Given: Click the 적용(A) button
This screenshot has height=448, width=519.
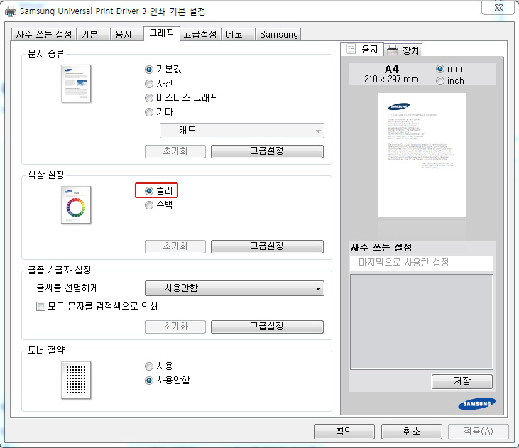Looking at the screenshot, I should (x=479, y=432).
